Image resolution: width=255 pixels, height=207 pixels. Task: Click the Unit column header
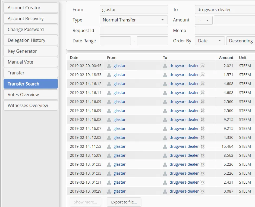243,58
